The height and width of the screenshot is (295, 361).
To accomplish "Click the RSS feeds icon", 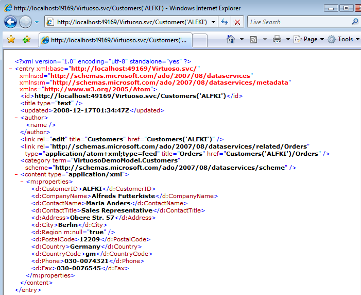I will click(x=253, y=40).
